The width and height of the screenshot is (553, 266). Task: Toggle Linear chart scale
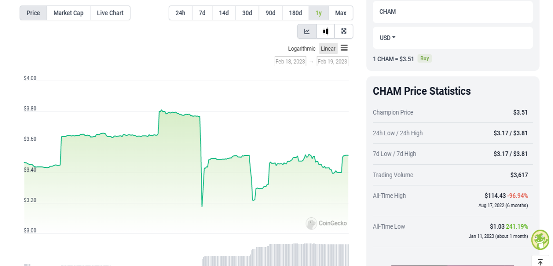click(328, 49)
